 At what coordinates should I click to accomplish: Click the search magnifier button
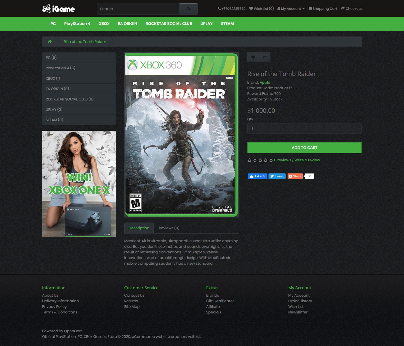tap(188, 9)
